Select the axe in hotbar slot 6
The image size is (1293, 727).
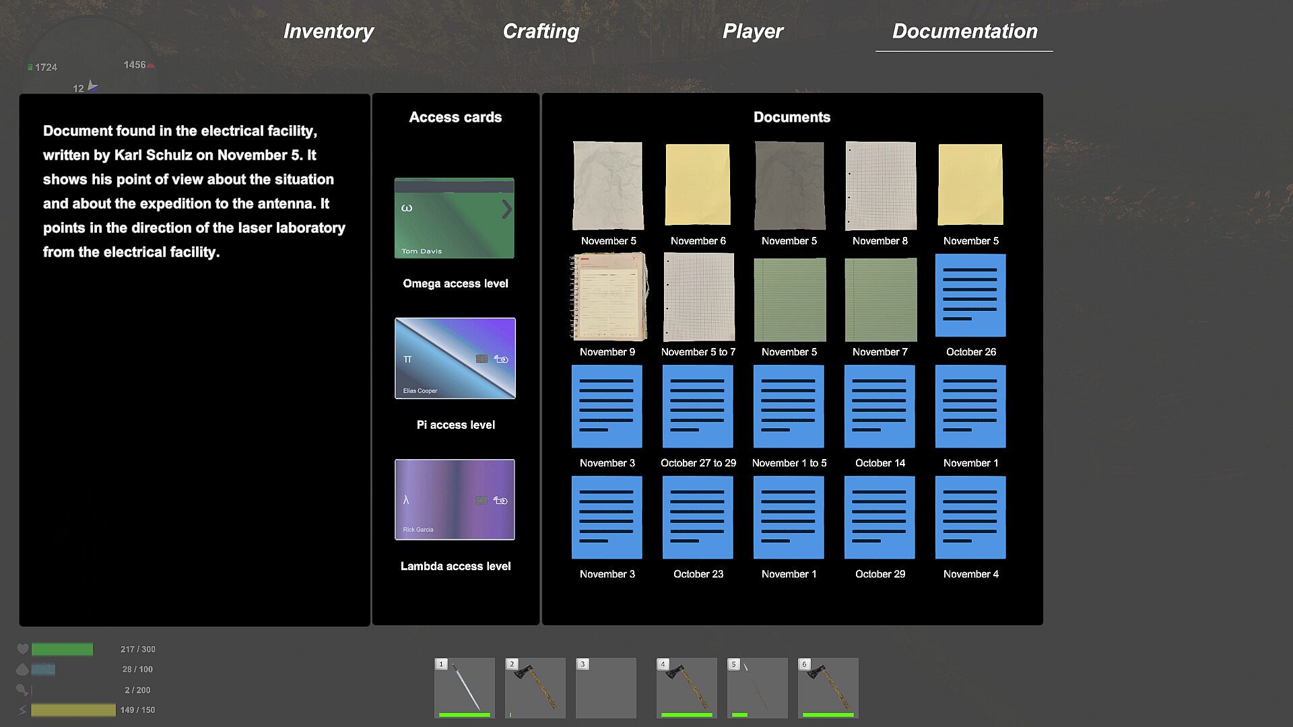828,688
